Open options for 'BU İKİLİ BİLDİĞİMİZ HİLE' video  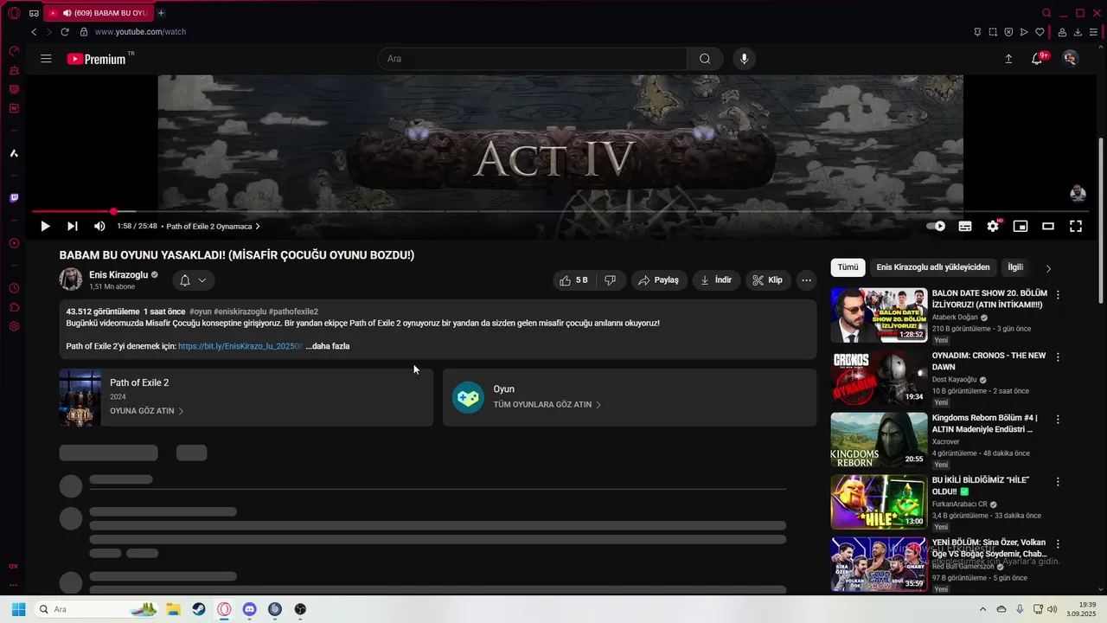[1058, 481]
